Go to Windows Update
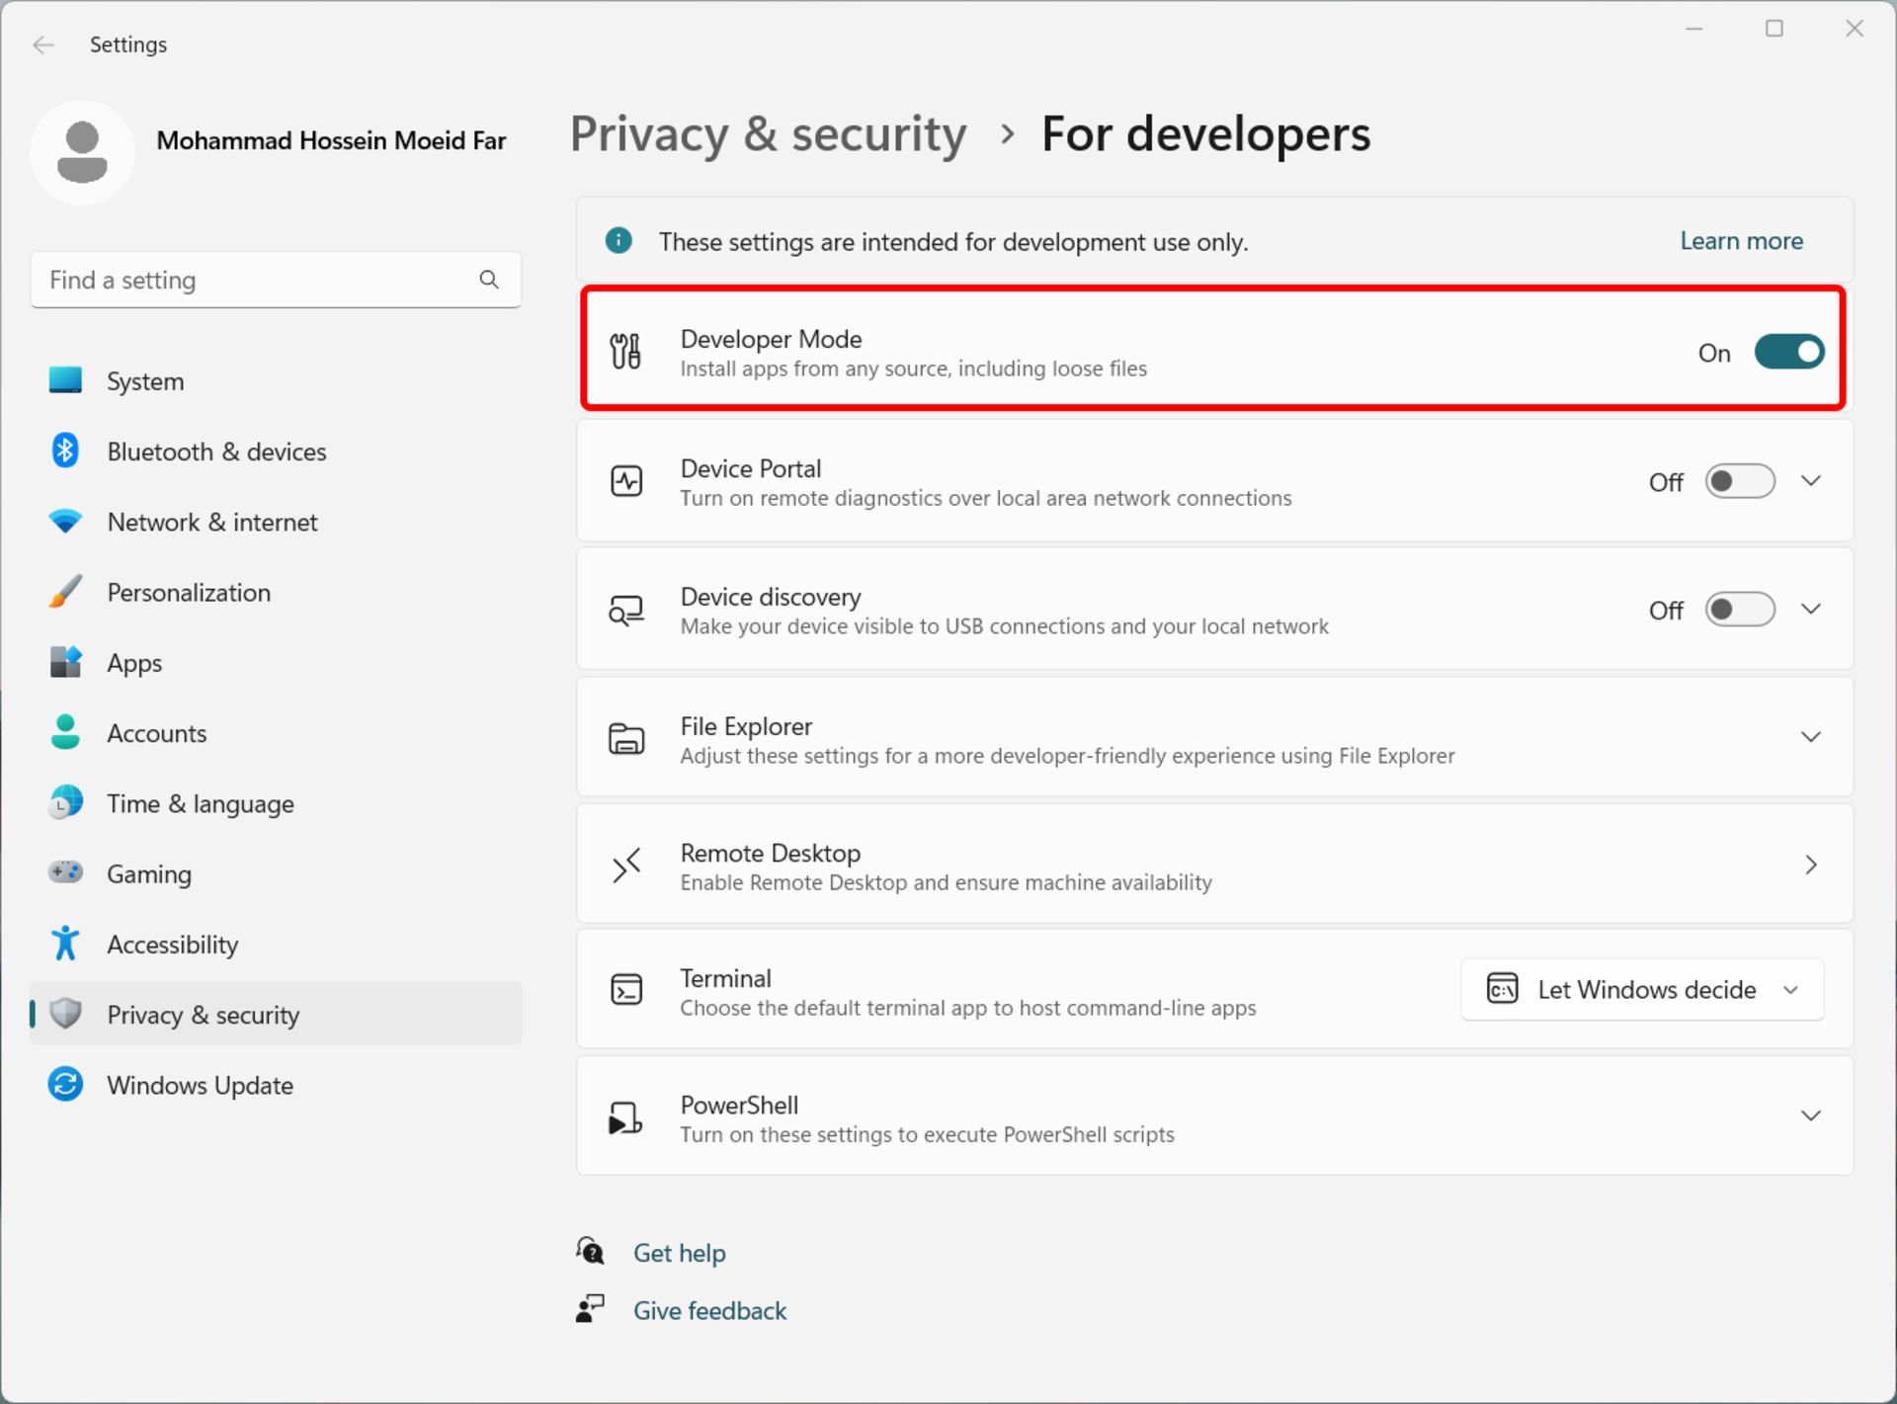This screenshot has height=1404, width=1897. 276,1085
